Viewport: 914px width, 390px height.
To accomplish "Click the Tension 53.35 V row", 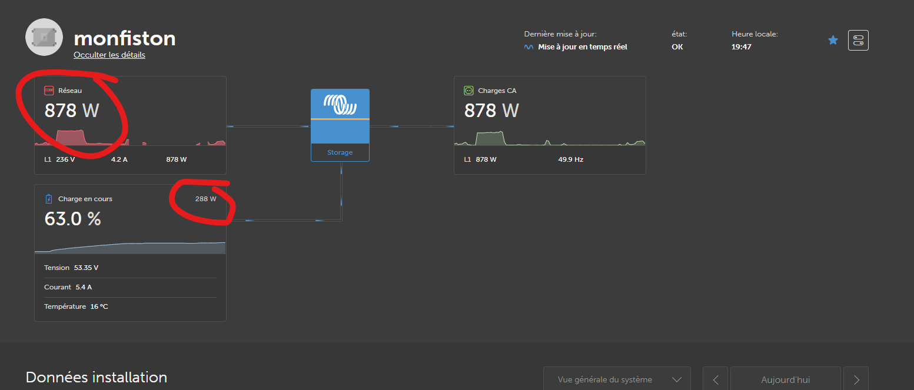I will coord(130,268).
